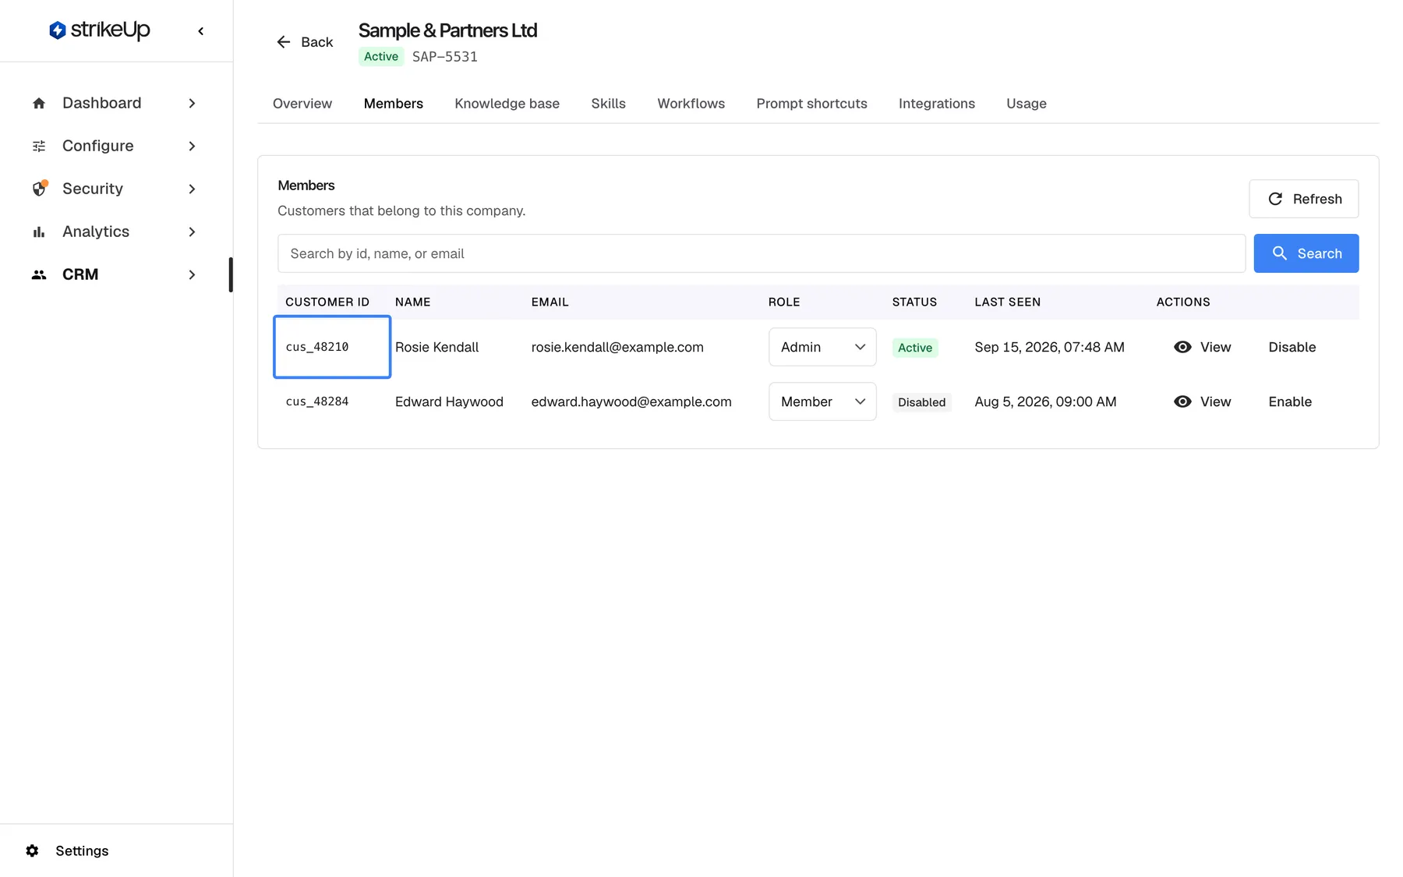
Task: Click the email rosie.kendall@example.com
Action: click(x=617, y=347)
